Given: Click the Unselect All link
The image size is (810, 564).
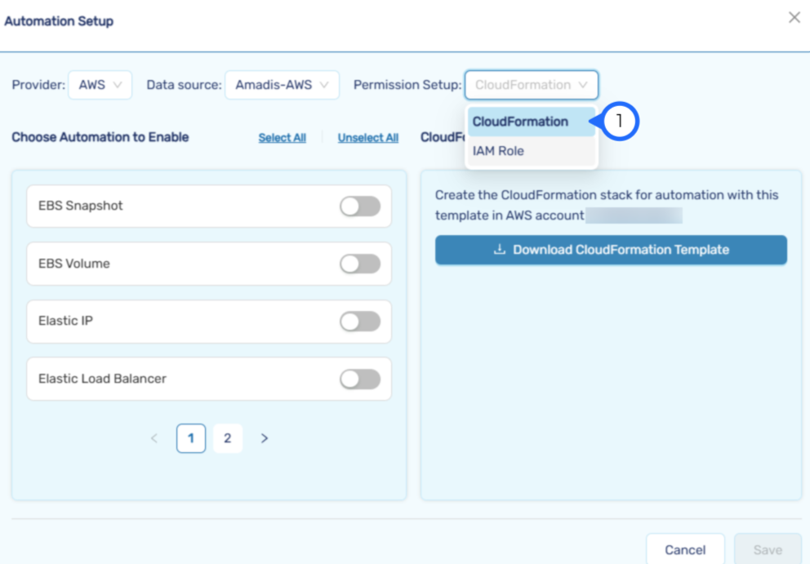Looking at the screenshot, I should 368,138.
